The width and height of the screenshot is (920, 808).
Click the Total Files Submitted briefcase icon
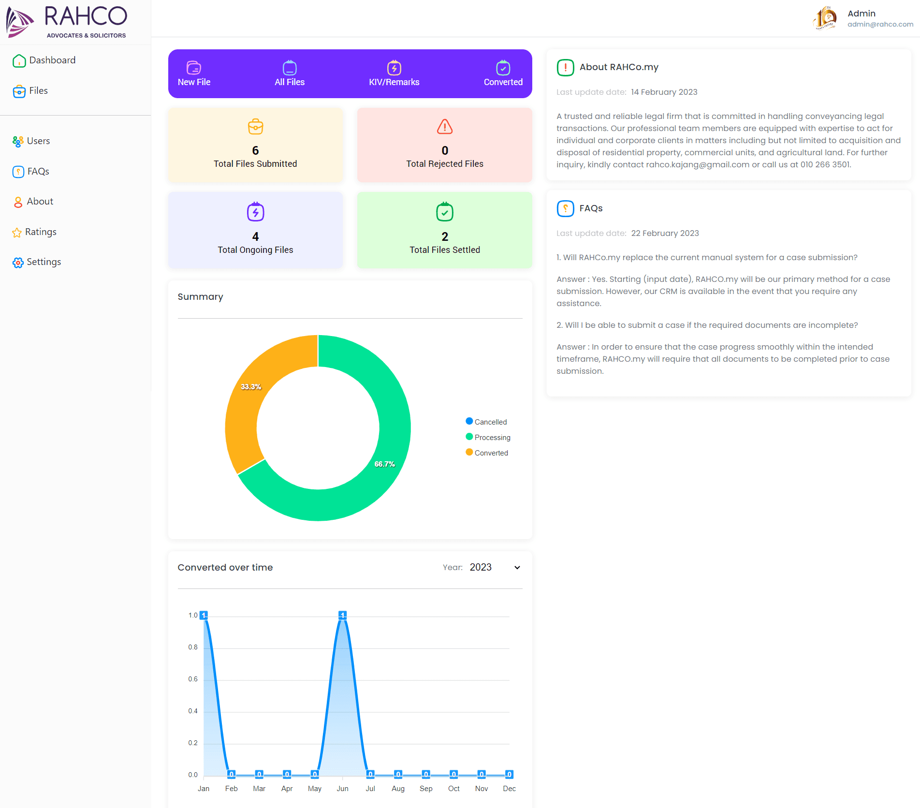(255, 127)
